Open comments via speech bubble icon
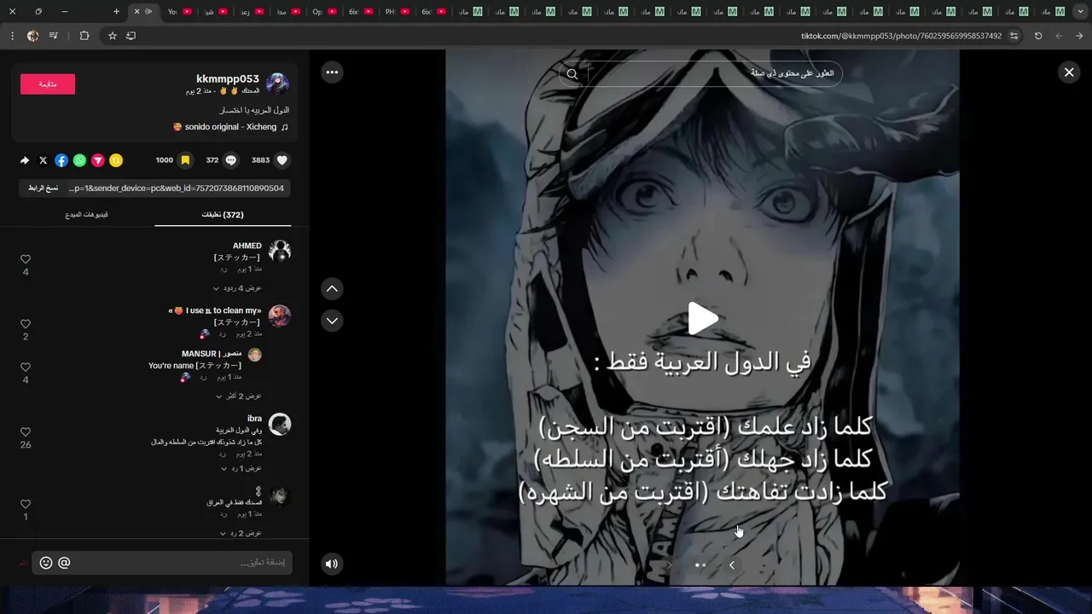 pos(231,159)
